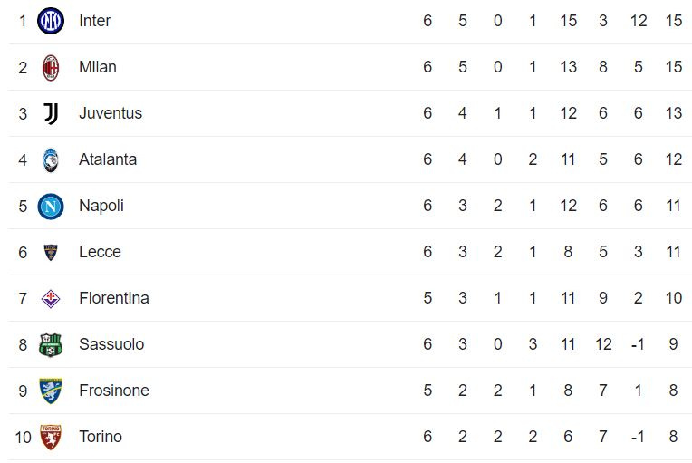Open the Lecce team name
This screenshot has height=463, width=692.
point(100,252)
